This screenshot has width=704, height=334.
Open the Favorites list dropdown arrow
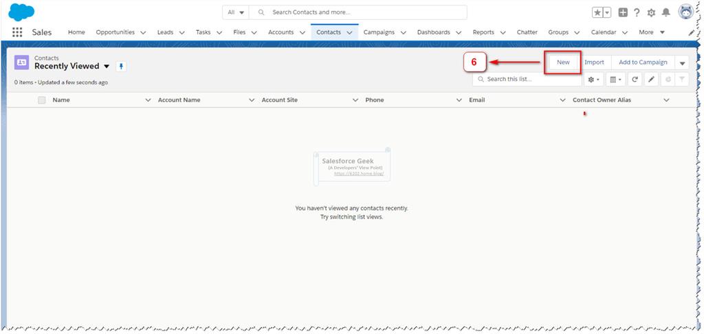[x=607, y=13]
